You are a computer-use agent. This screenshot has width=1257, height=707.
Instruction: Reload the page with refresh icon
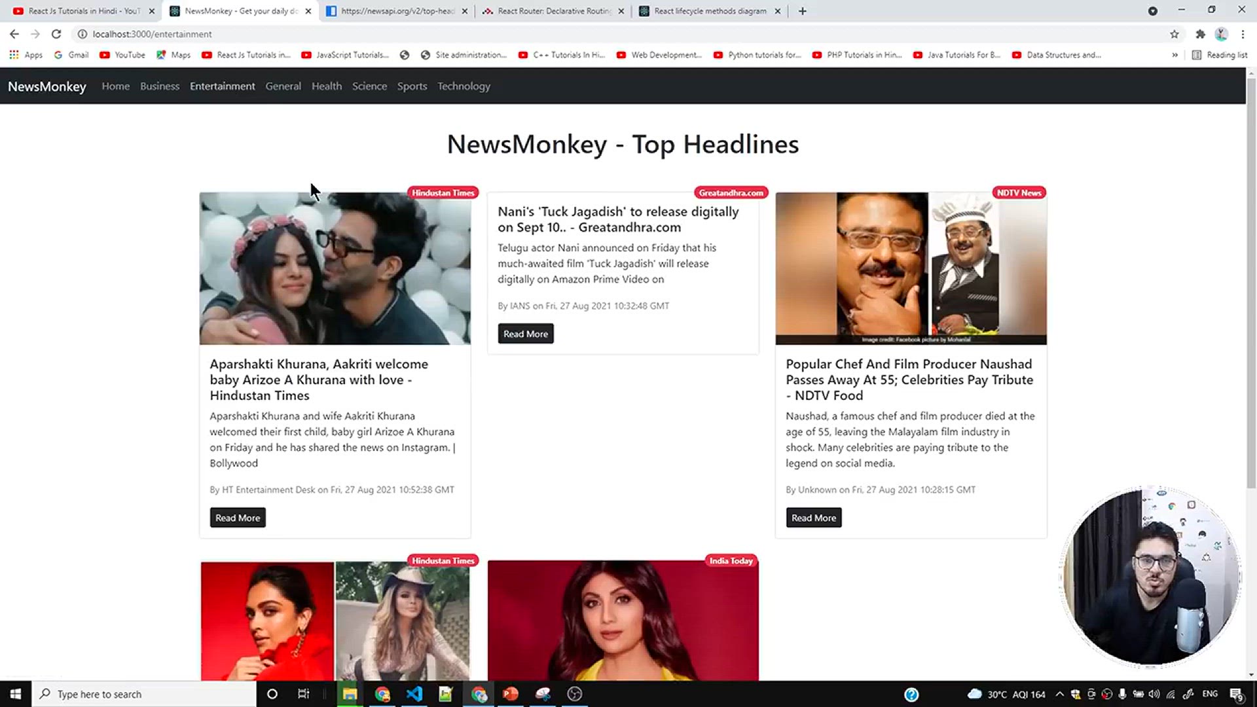pos(56,34)
